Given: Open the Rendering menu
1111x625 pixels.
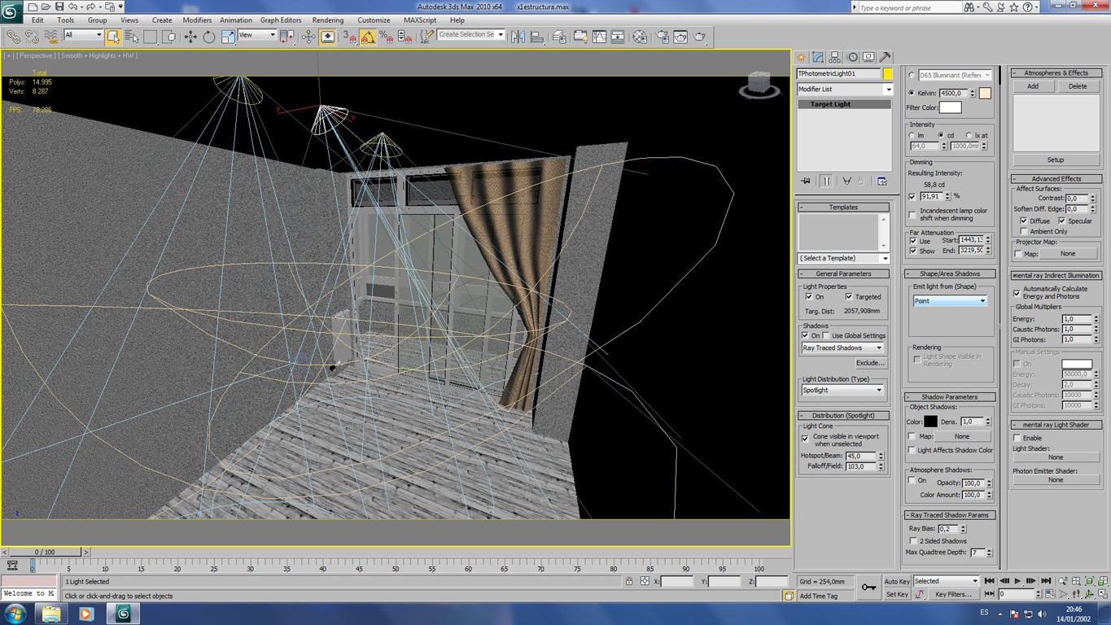Looking at the screenshot, I should 327,20.
